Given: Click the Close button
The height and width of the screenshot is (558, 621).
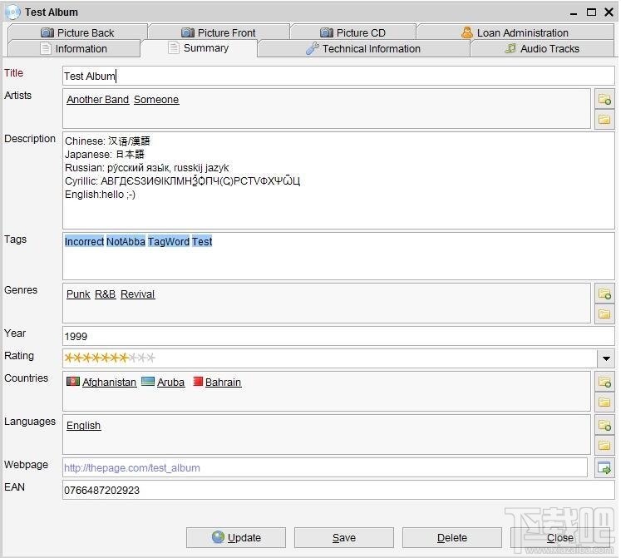Looking at the screenshot, I should click(x=560, y=537).
